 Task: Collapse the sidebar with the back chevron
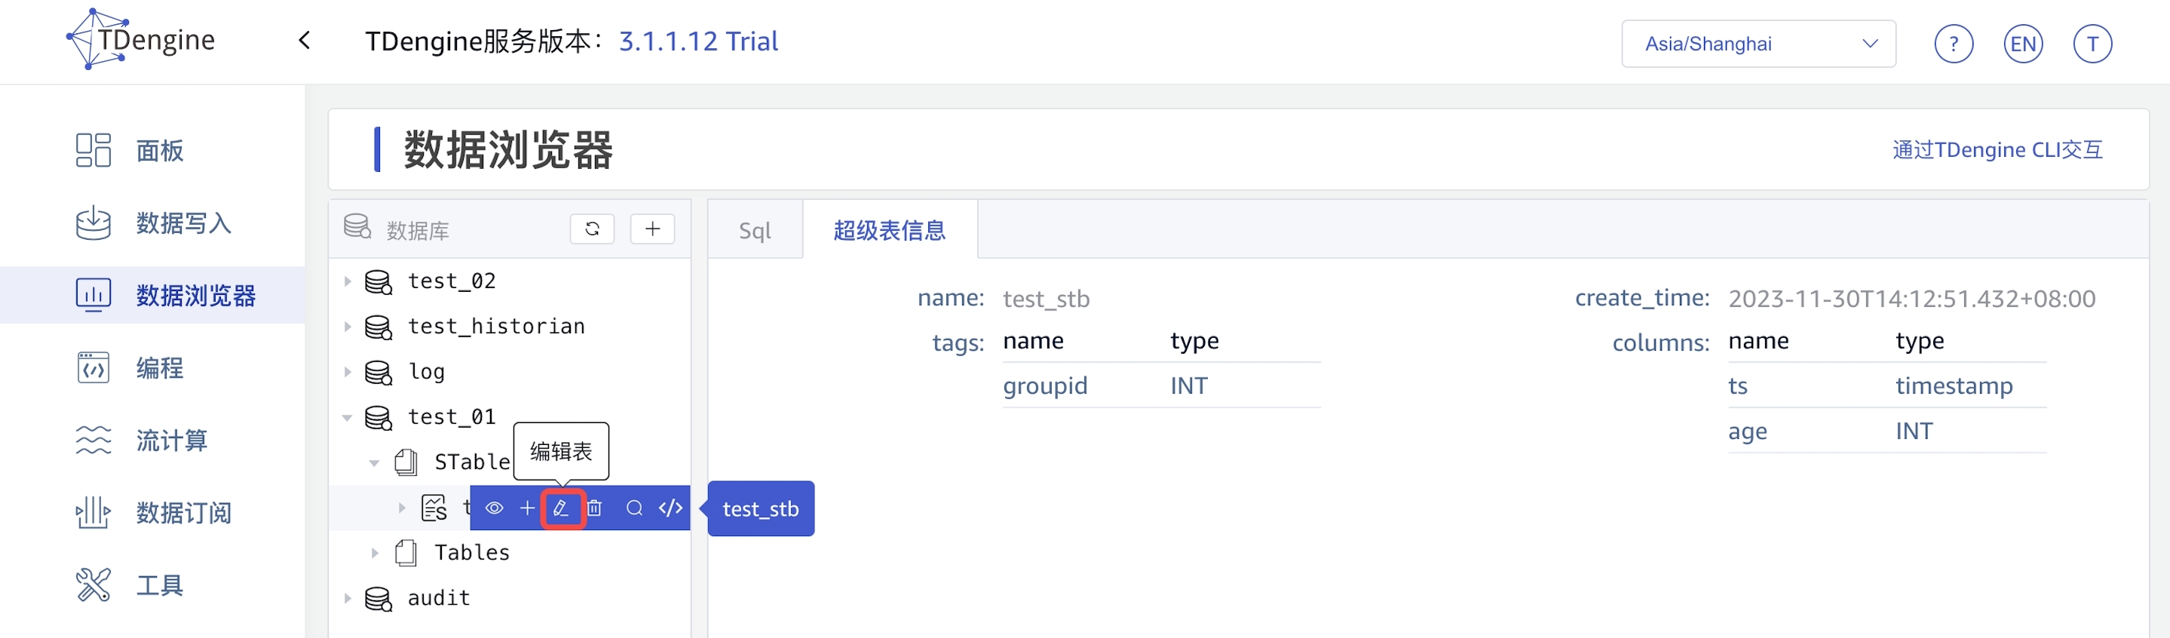tap(305, 41)
